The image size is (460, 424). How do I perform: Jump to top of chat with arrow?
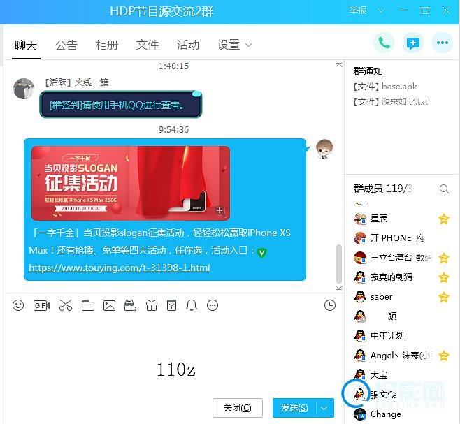(x=339, y=65)
